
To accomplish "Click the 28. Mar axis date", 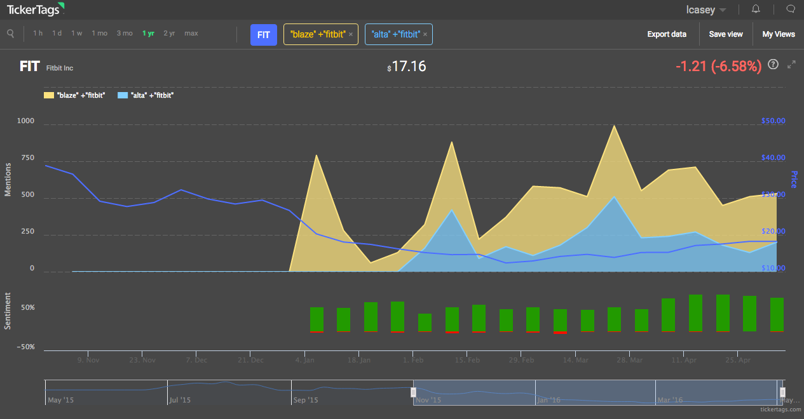I will 629,360.
